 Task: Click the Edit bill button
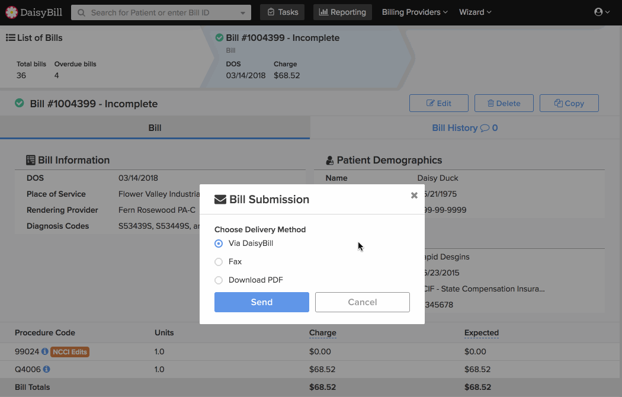439,103
